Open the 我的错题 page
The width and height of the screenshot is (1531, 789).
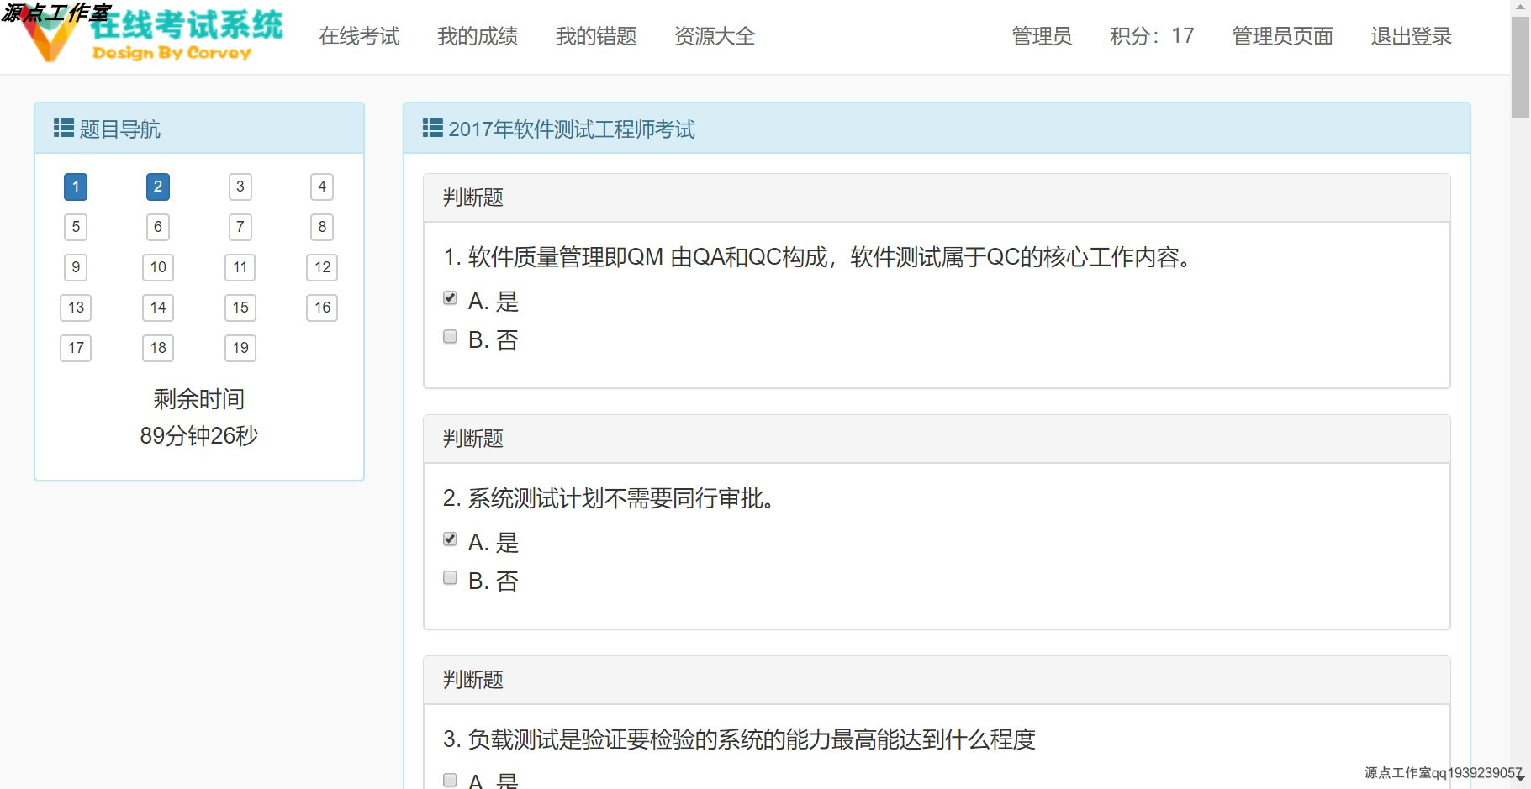pos(596,37)
